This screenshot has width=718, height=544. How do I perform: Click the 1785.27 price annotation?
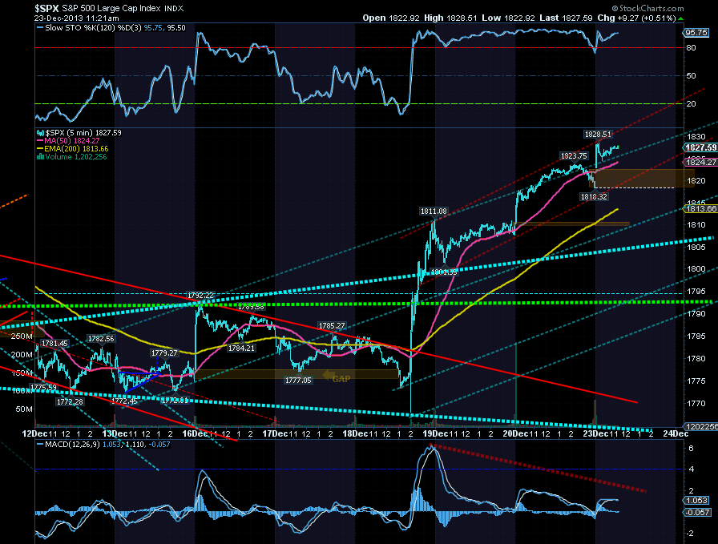(x=332, y=326)
